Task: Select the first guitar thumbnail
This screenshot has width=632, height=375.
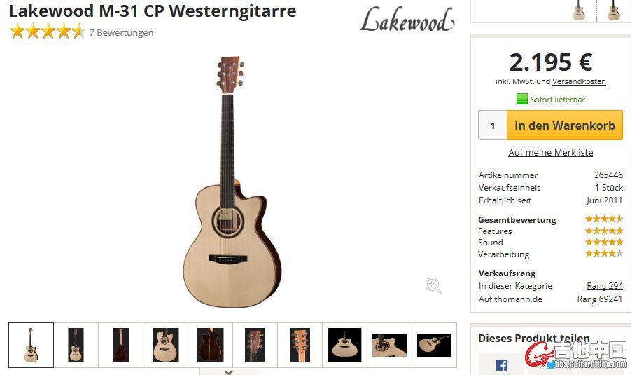Action: pos(31,345)
